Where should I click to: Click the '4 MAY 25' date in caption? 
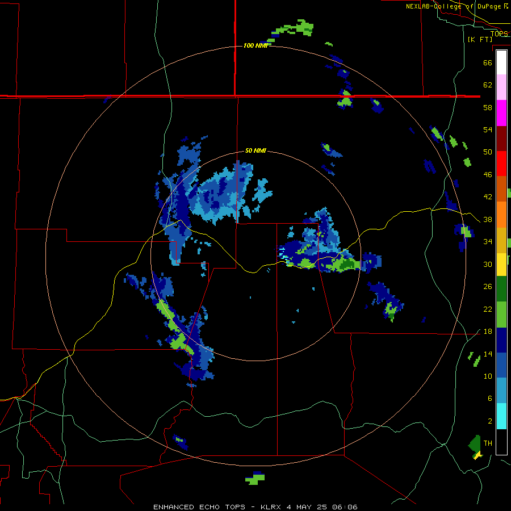[x=307, y=507]
